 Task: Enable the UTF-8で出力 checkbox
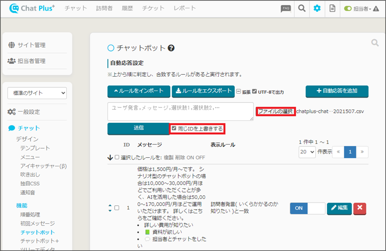click(x=254, y=92)
